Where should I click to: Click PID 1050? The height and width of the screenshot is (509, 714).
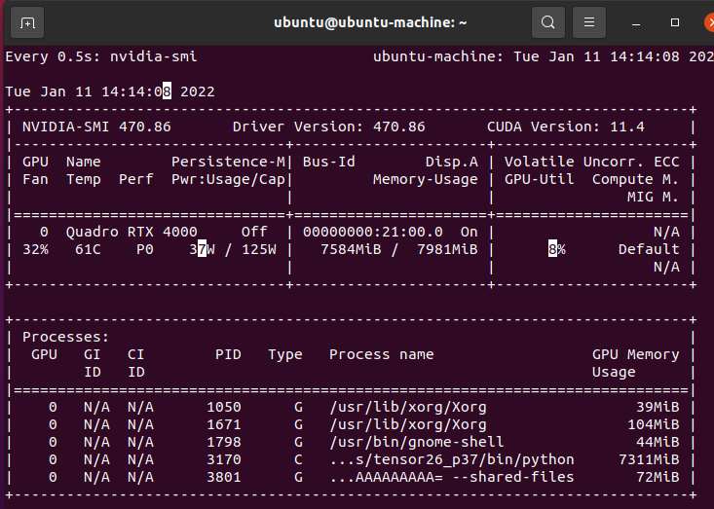click(x=224, y=407)
